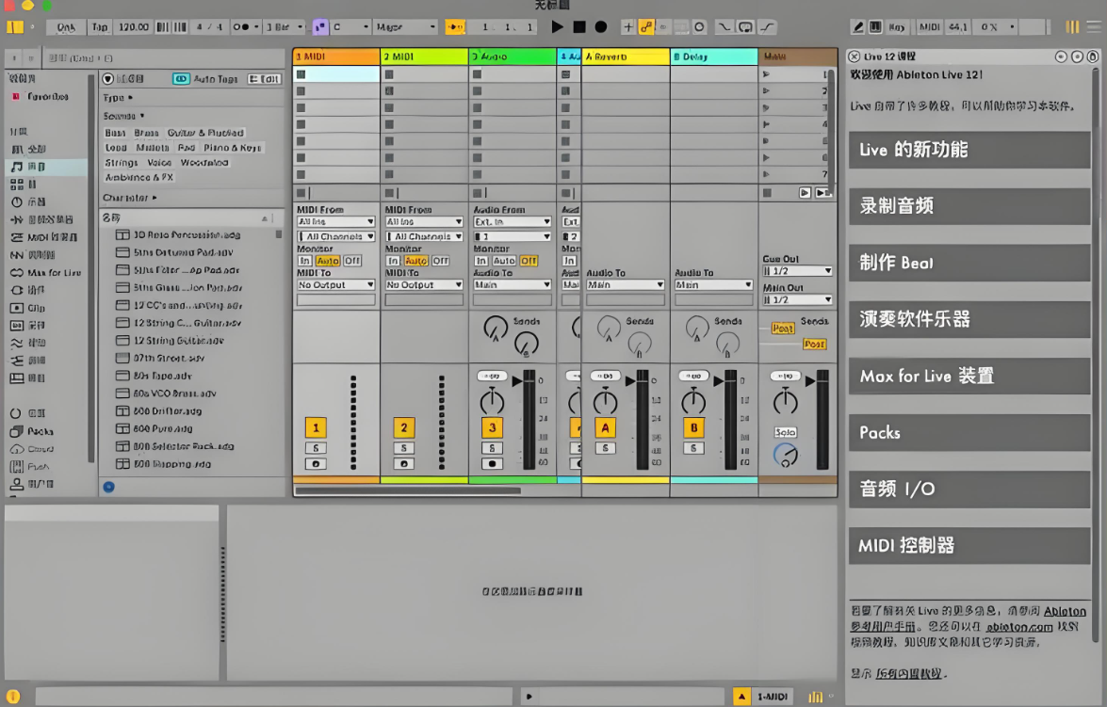Set track 1 MIDI monitor to In
The width and height of the screenshot is (1107, 707).
point(304,261)
